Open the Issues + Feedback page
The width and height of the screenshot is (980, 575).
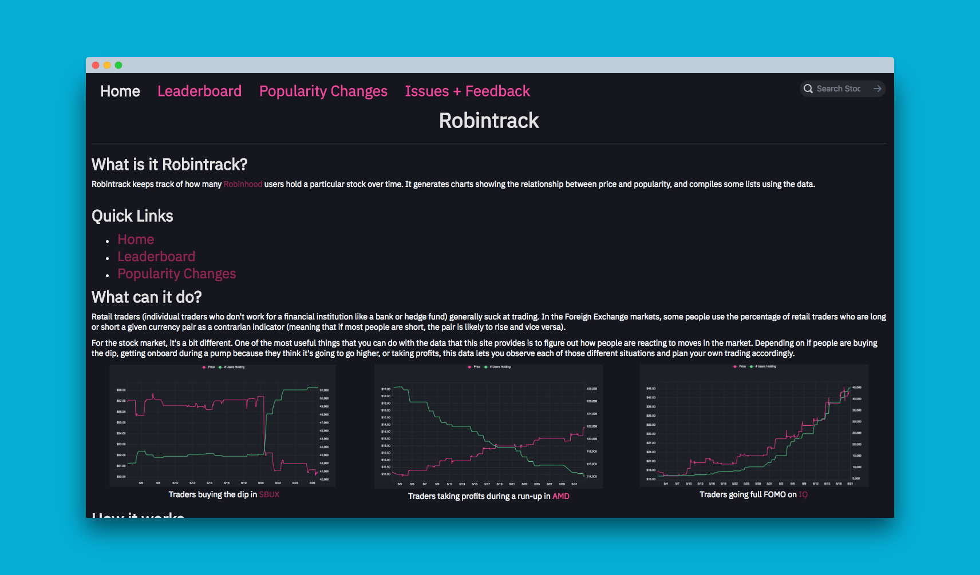pyautogui.click(x=467, y=91)
